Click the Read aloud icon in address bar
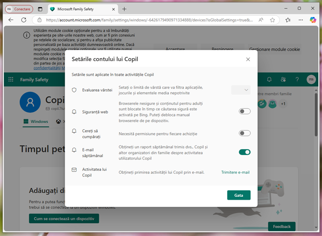Image resolution: width=322 pixels, height=236 pixels. pos(261,20)
